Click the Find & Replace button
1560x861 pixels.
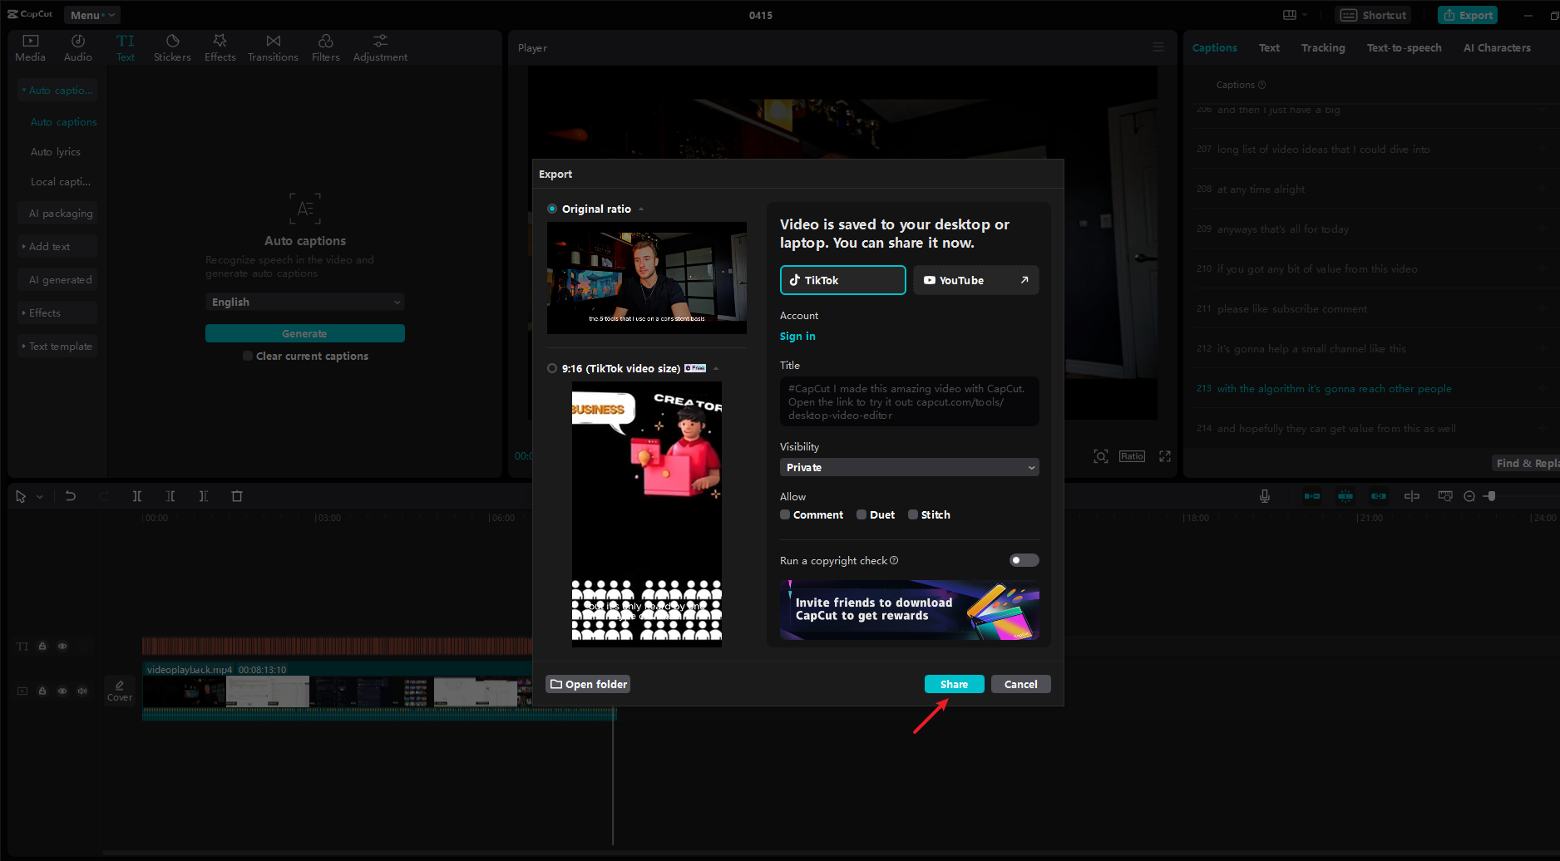[1526, 463]
